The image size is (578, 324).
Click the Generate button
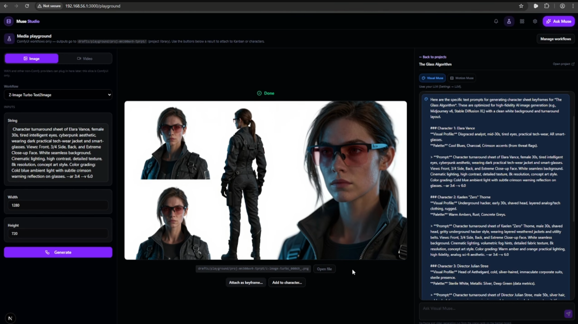(58, 252)
